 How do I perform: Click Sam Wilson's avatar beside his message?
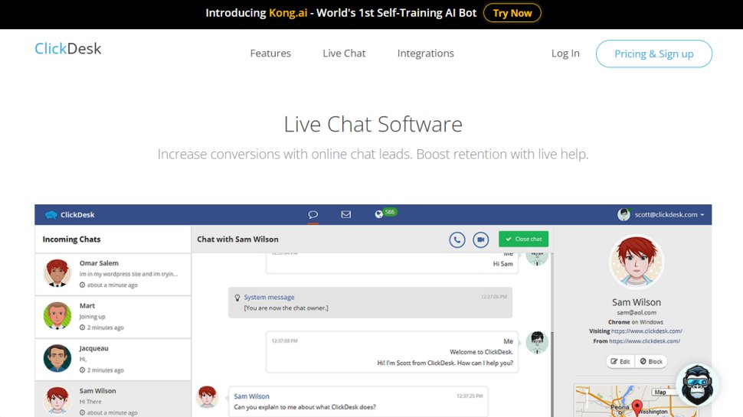pyautogui.click(x=207, y=396)
